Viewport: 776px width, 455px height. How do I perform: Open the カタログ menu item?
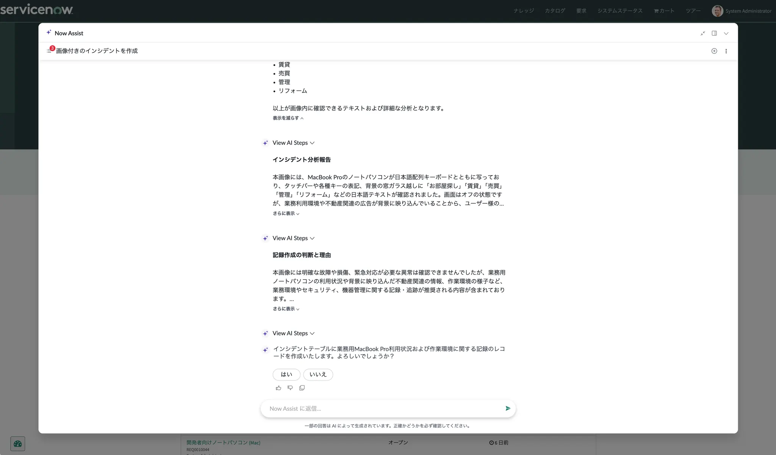[555, 11]
